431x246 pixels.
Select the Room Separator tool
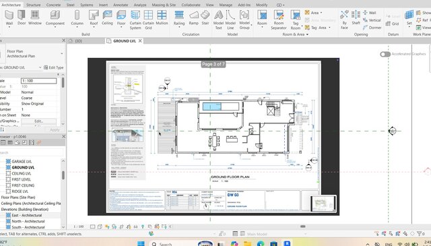[x=278, y=20]
